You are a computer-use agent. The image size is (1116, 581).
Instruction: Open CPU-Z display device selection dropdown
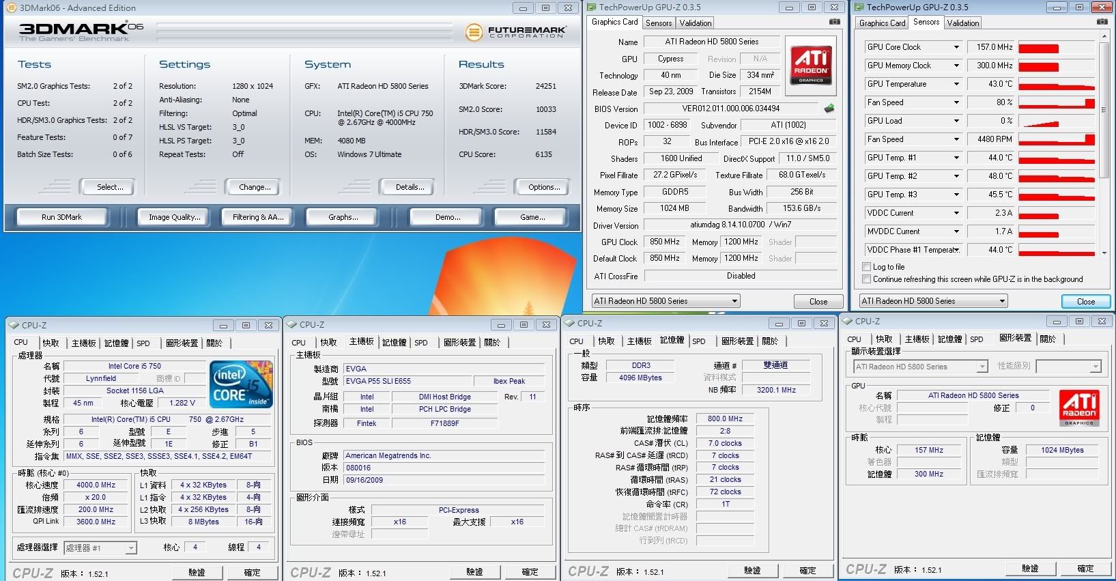click(x=982, y=367)
